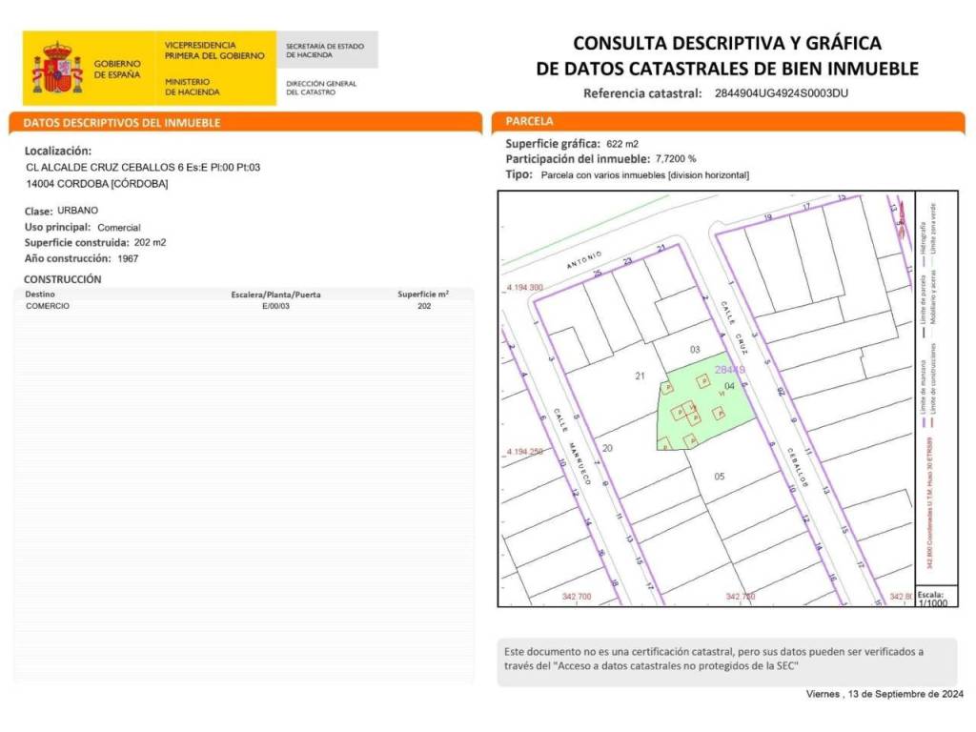The width and height of the screenshot is (976, 732).
Task: Click the COMERCIO row in the construction table
Action: (48, 306)
